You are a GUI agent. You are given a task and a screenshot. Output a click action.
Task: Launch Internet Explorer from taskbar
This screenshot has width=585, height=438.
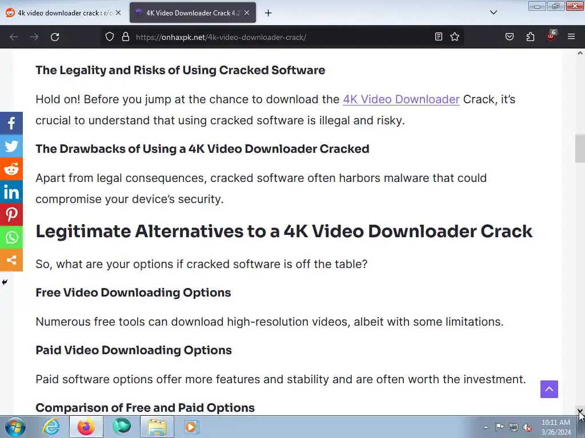tap(51, 427)
